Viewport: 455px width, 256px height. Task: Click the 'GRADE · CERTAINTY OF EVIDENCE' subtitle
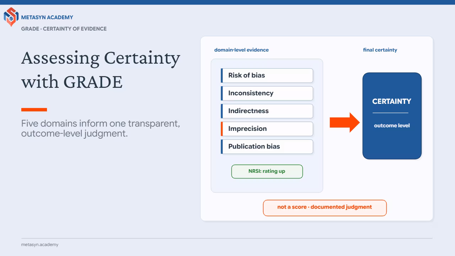tap(64, 29)
